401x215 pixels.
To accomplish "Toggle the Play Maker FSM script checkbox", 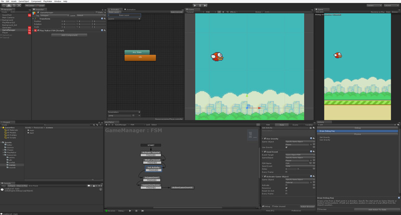I will tap(38, 31).
